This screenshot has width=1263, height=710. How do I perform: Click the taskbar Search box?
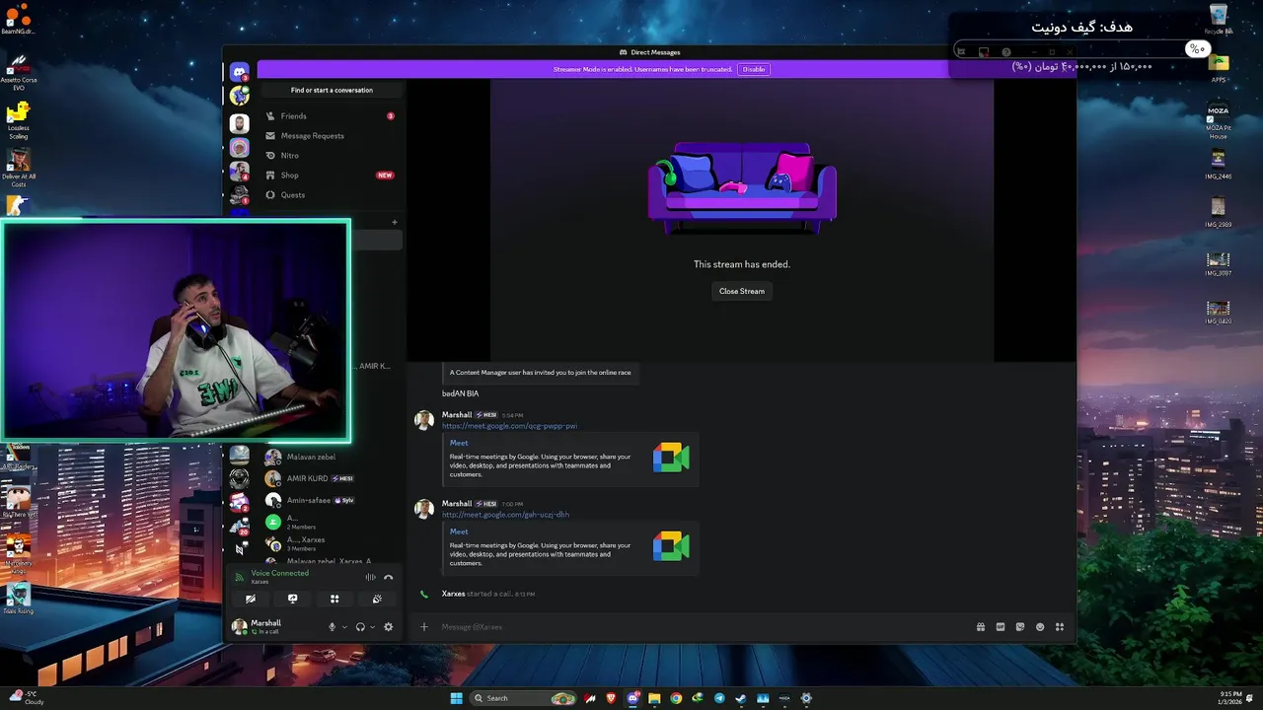pyautogui.click(x=524, y=698)
